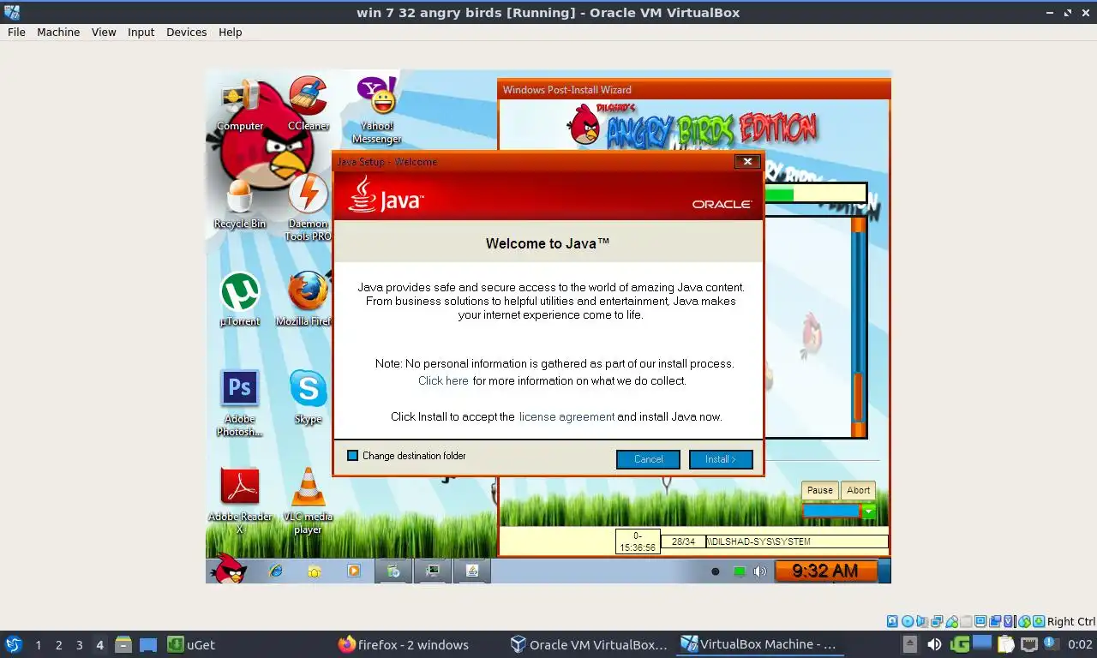Screen dimensions: 1097x658
Task: Open the Recycle Bin icon
Action: [240, 204]
